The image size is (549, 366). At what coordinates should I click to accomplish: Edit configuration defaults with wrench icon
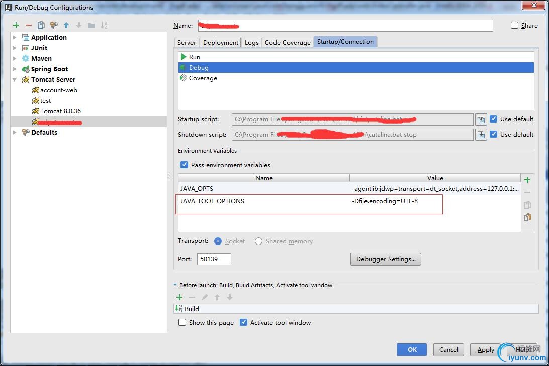(54, 25)
